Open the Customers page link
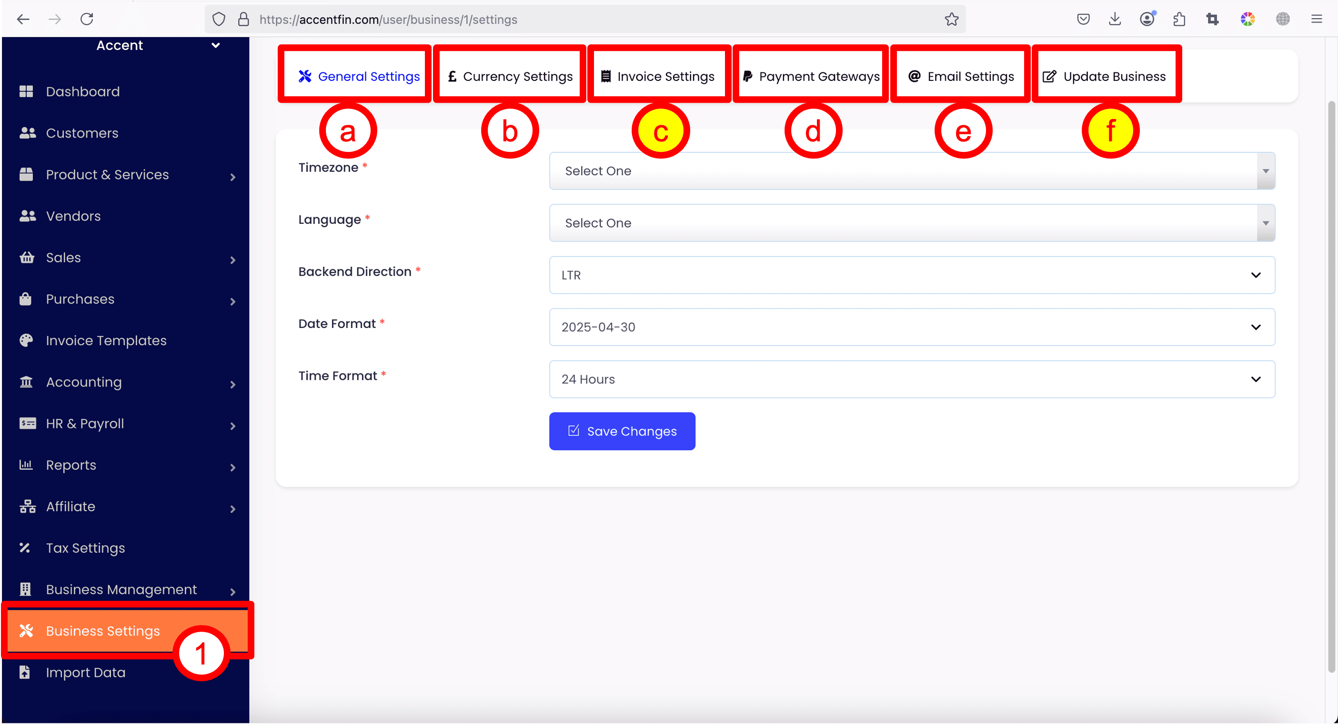Viewport: 1338px width, 724px height. coord(82,133)
